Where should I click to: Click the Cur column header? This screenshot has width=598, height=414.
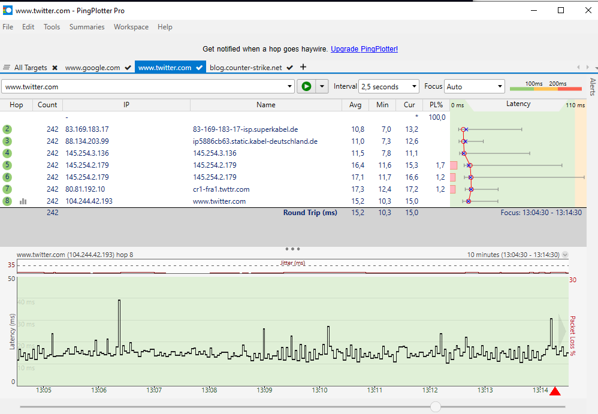click(409, 105)
